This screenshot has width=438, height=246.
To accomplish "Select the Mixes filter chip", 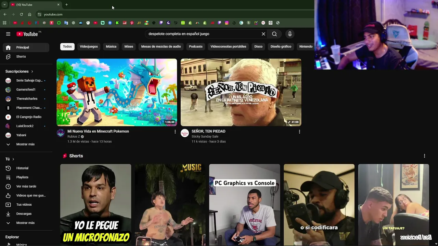I will click(x=129, y=46).
